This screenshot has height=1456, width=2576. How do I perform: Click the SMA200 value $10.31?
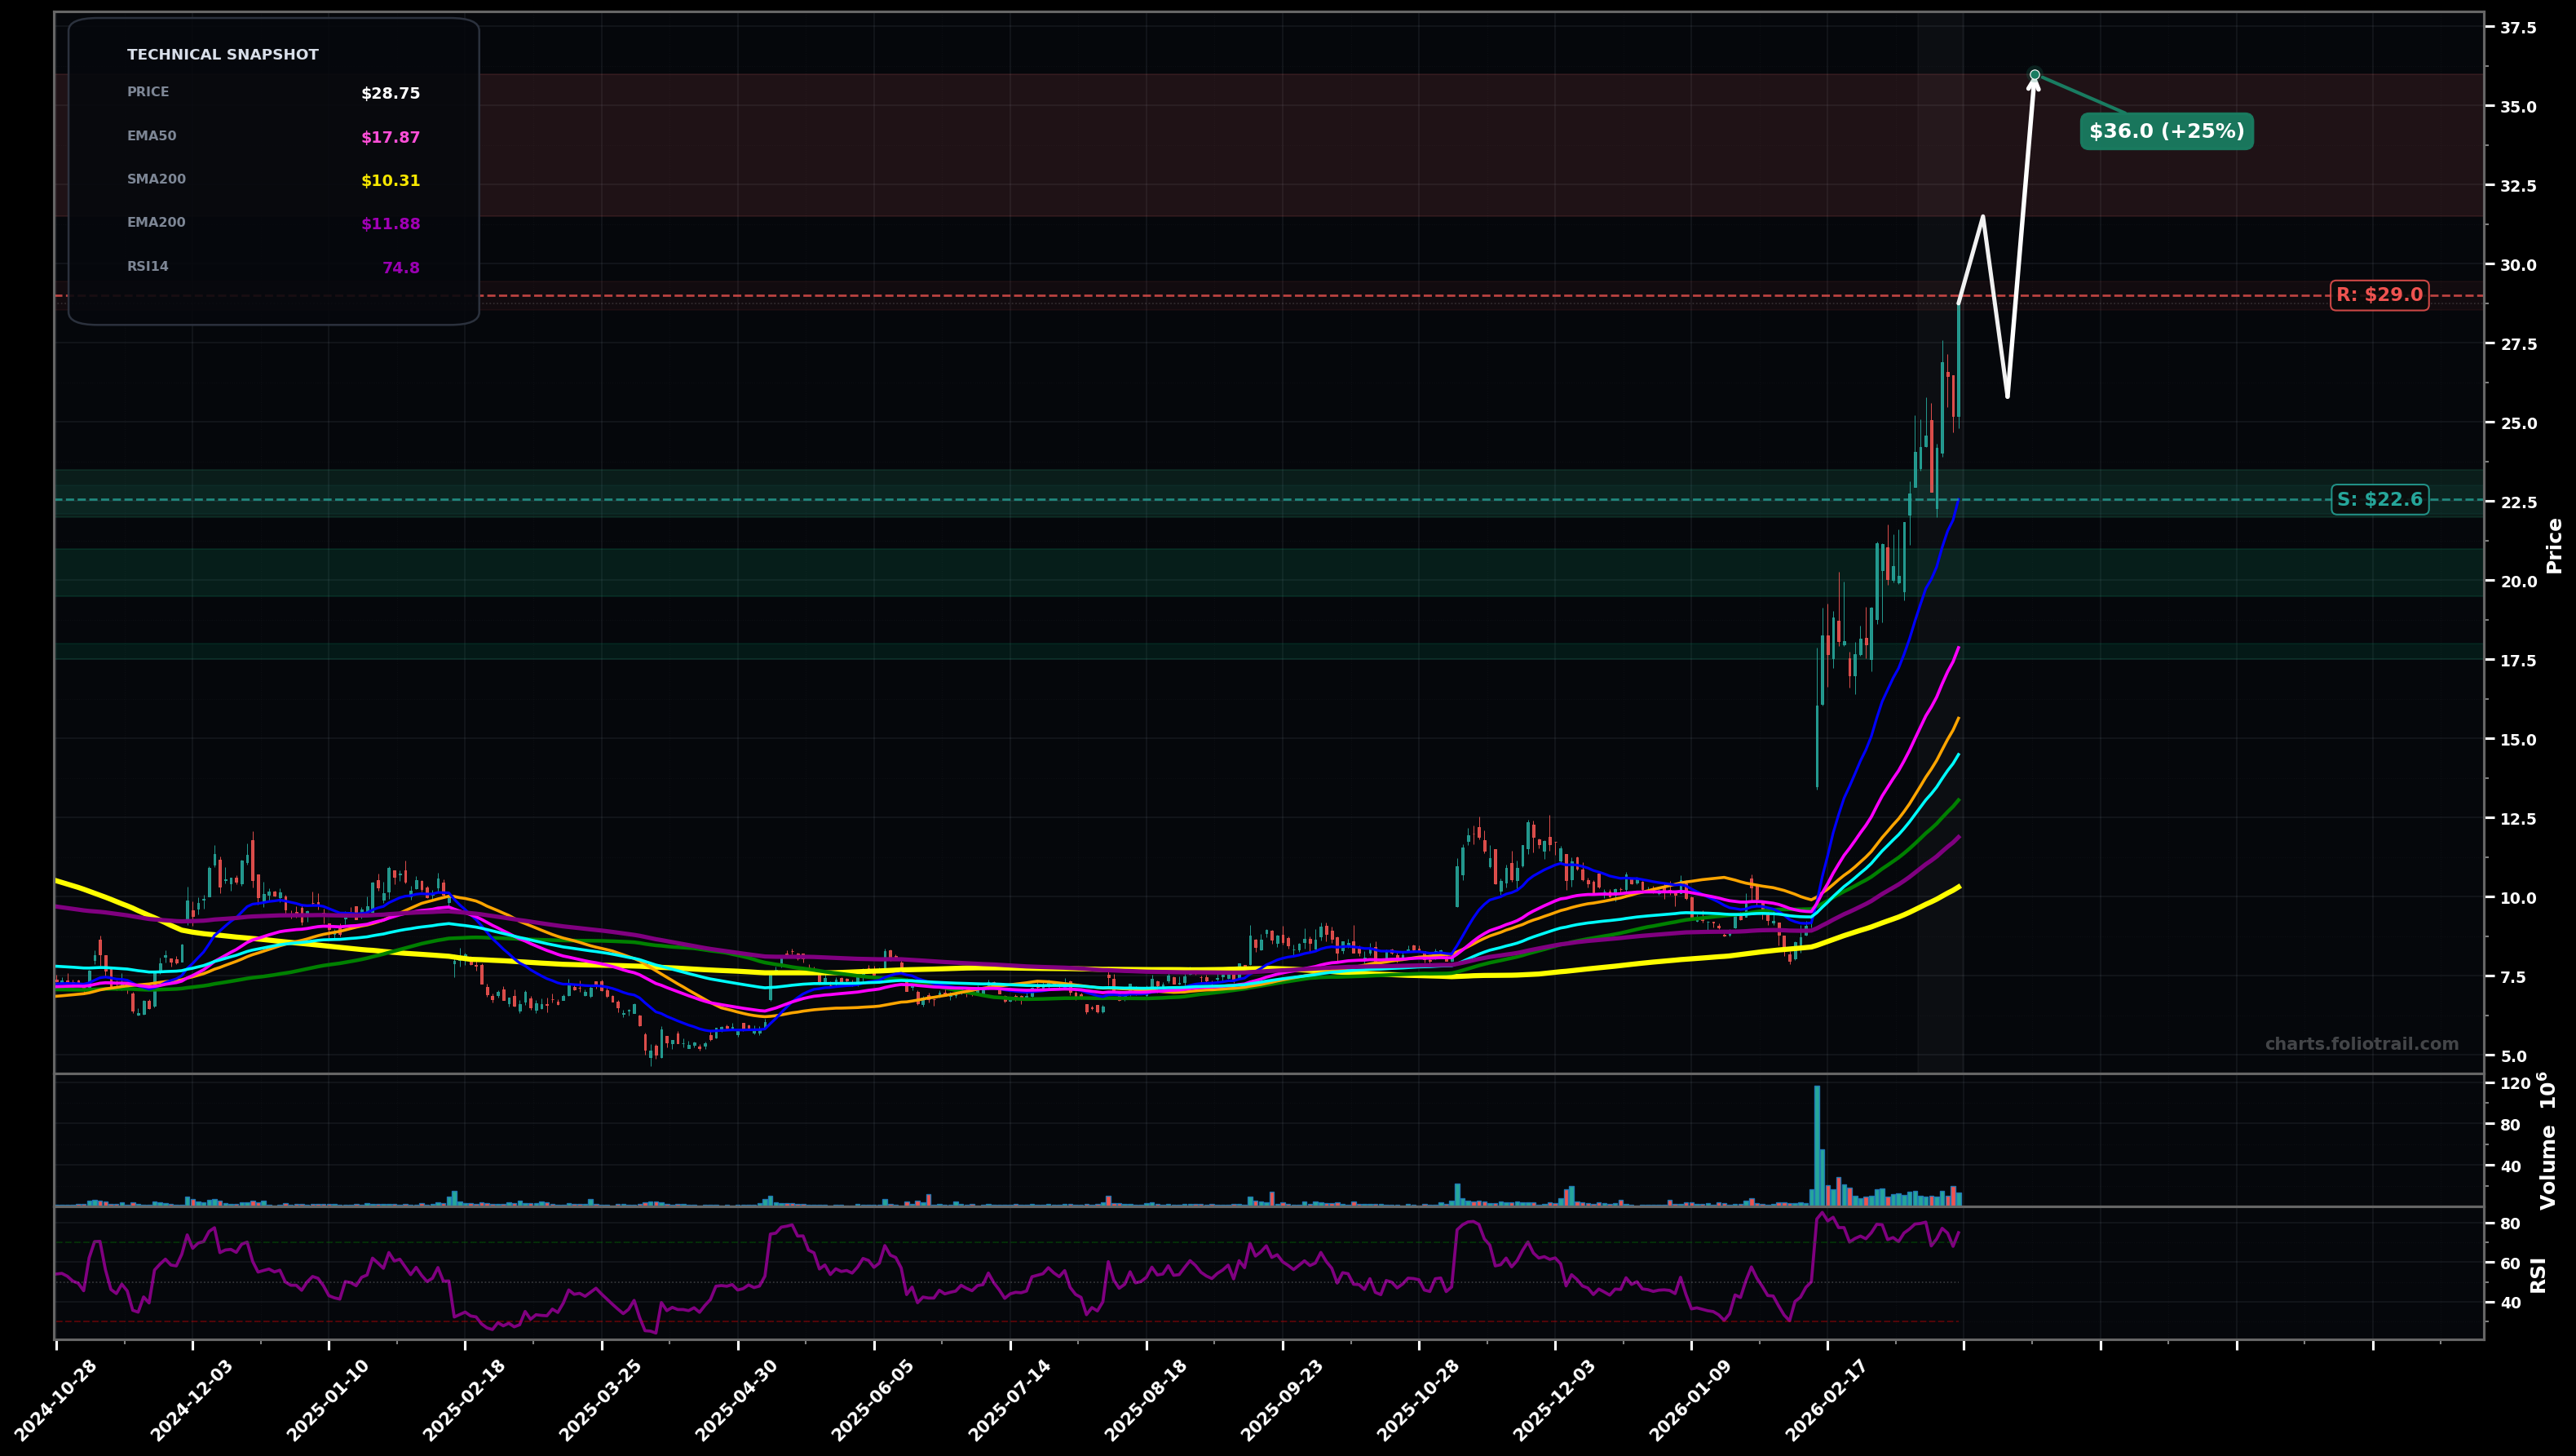[390, 180]
